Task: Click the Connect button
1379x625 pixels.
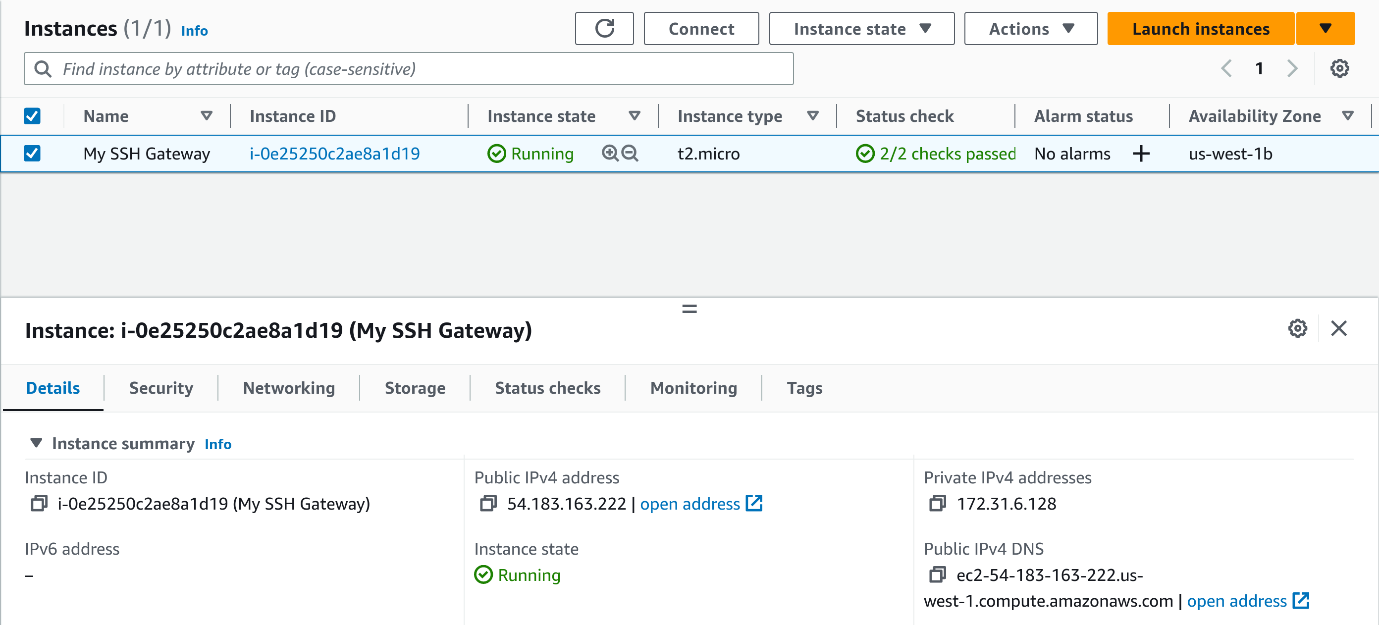Action: (x=701, y=28)
